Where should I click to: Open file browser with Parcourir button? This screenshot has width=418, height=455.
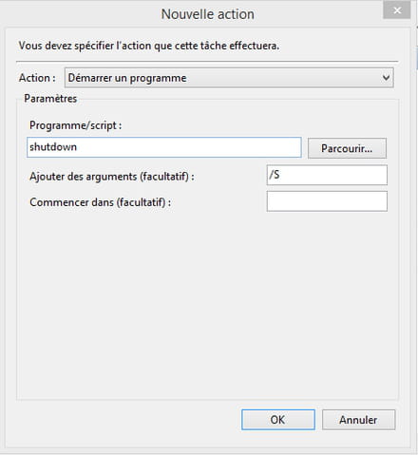click(x=347, y=148)
